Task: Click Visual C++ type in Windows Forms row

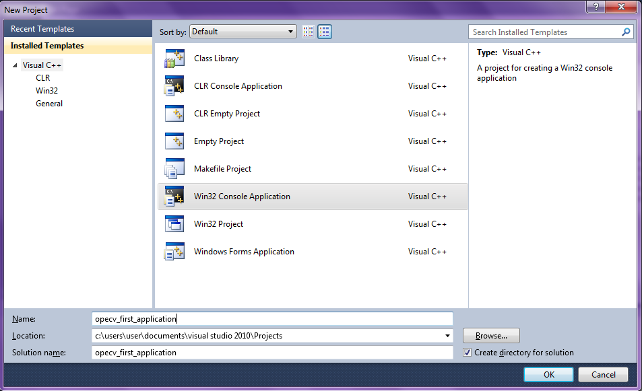Action: 427,252
